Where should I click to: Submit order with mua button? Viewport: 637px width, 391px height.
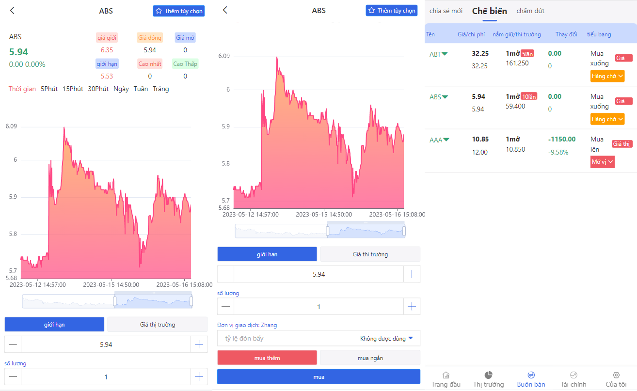(318, 376)
